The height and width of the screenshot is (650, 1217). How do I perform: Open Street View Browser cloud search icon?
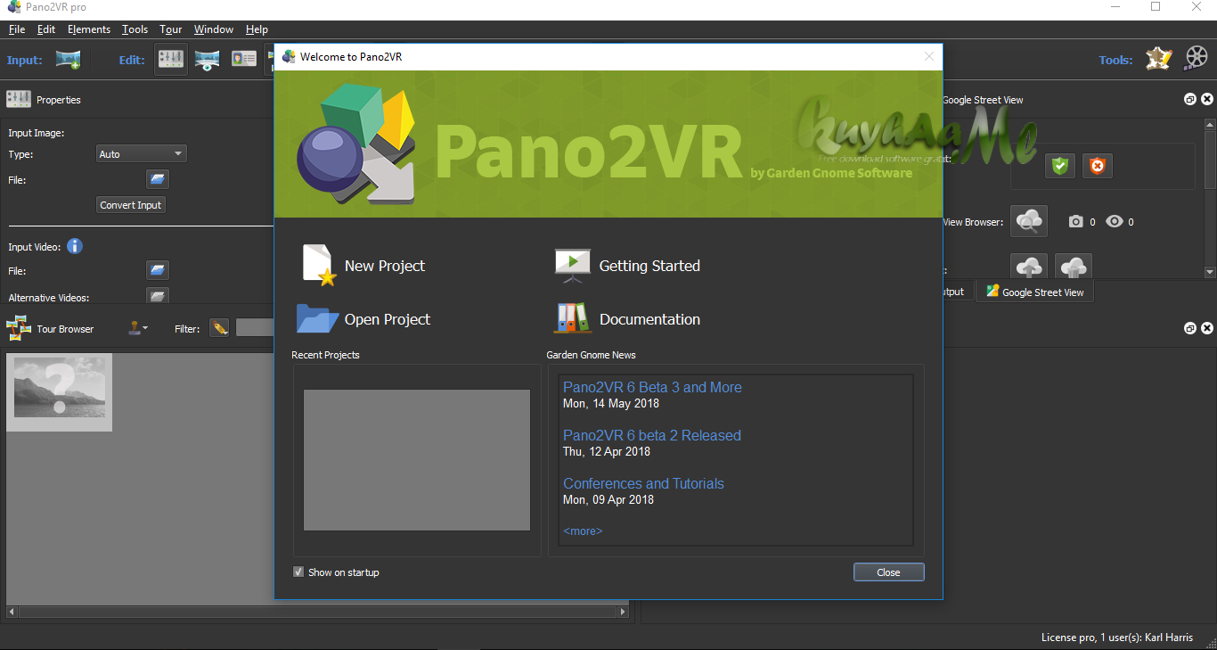pos(1029,222)
